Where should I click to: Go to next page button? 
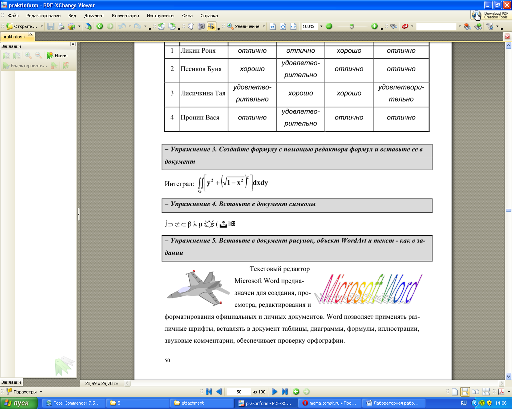(x=275, y=392)
